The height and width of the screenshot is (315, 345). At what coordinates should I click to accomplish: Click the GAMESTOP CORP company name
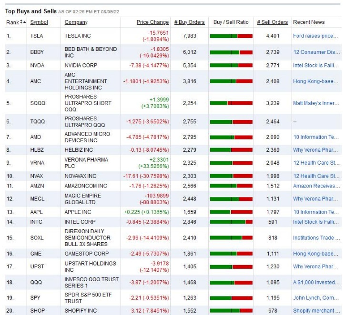(x=87, y=254)
